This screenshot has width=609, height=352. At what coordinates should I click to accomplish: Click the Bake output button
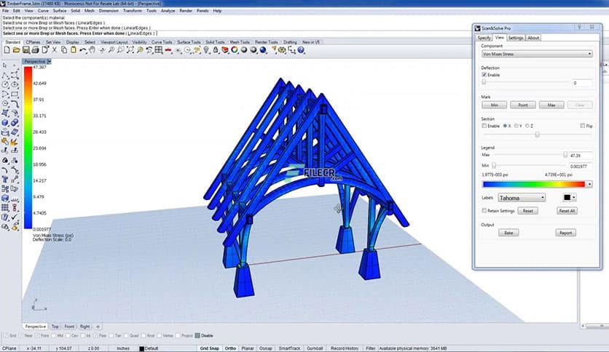508,233
